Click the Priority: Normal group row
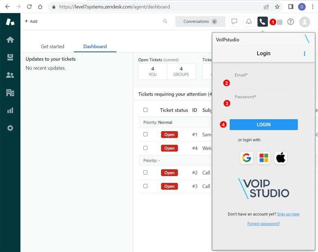Viewport: 318px width, 252px height. [x=175, y=122]
